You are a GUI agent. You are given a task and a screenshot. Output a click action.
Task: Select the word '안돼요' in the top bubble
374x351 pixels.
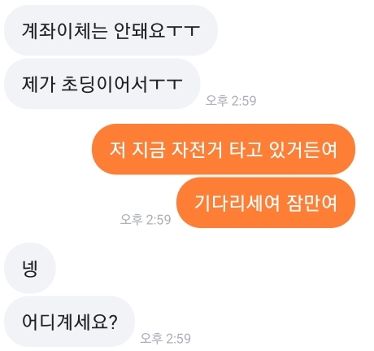pyautogui.click(x=139, y=30)
